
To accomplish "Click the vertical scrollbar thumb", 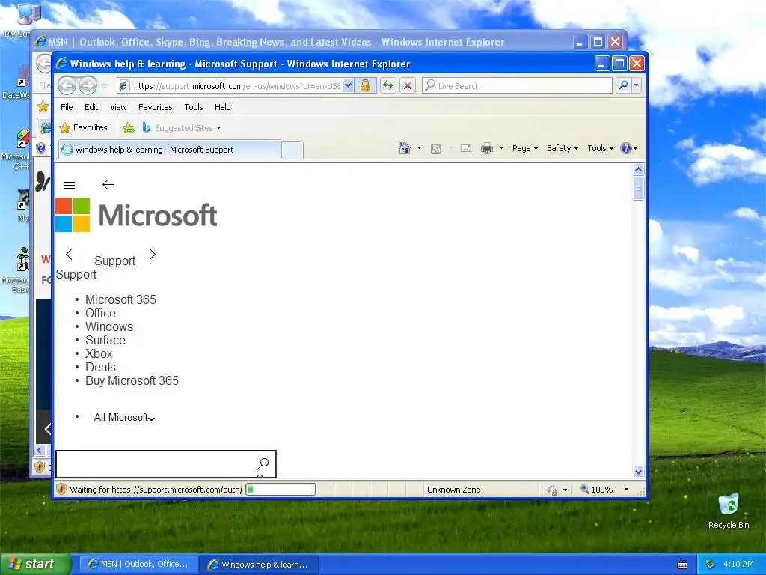I will 639,189.
